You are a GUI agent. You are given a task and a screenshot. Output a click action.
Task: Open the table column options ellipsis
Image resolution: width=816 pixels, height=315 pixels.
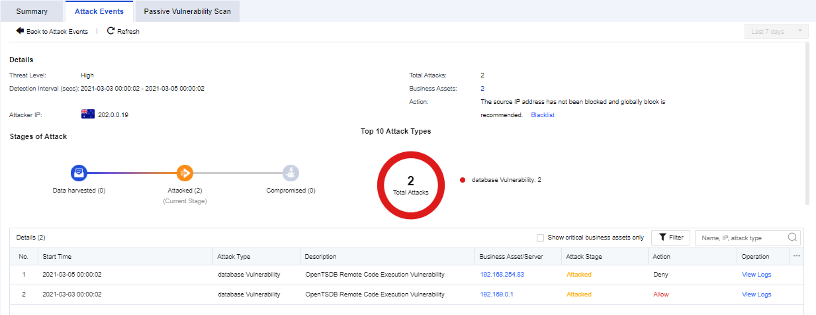797,256
